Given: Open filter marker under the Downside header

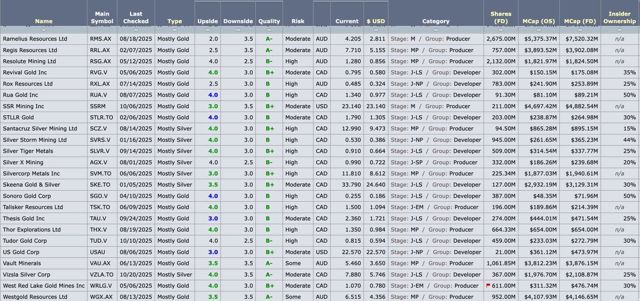Looking at the screenshot, I should (238, 29).
